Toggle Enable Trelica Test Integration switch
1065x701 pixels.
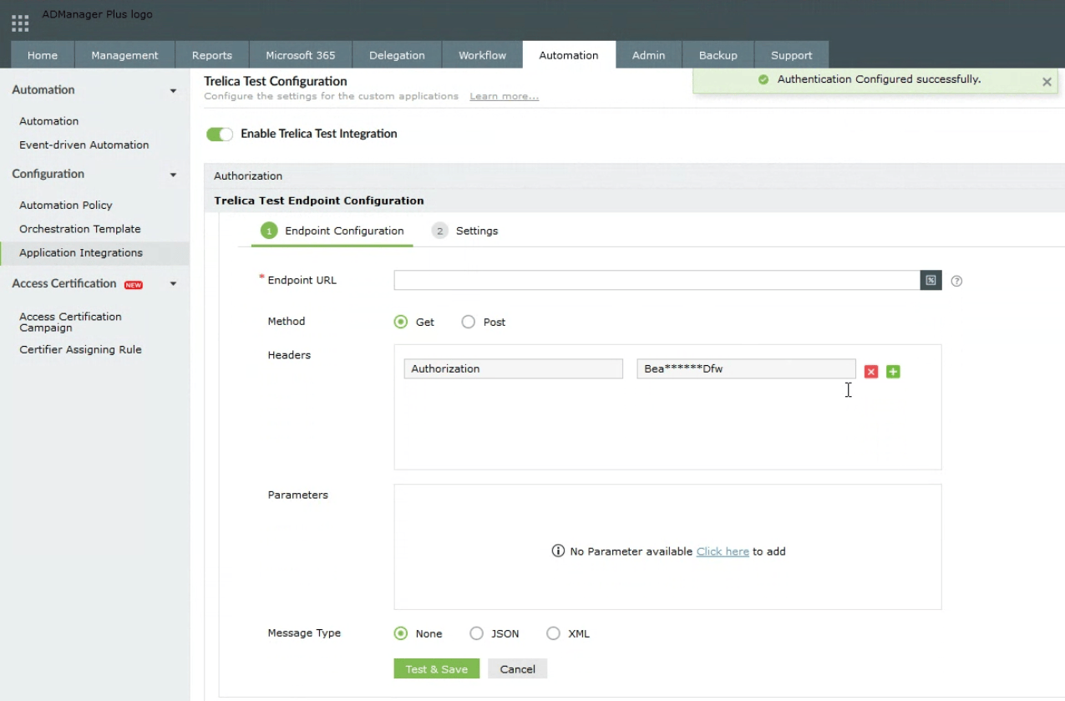click(220, 135)
